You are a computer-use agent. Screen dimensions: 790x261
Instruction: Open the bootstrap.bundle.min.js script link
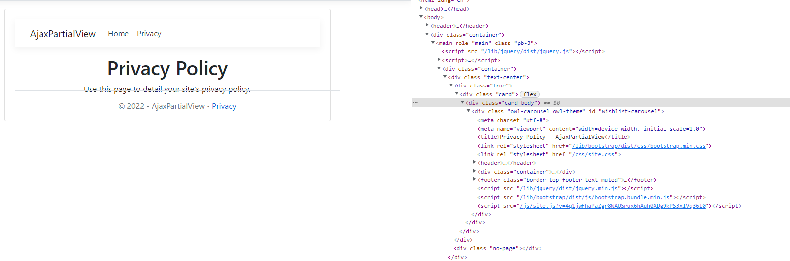point(595,197)
